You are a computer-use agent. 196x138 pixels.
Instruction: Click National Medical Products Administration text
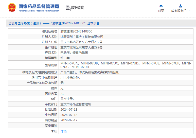click(39, 11)
